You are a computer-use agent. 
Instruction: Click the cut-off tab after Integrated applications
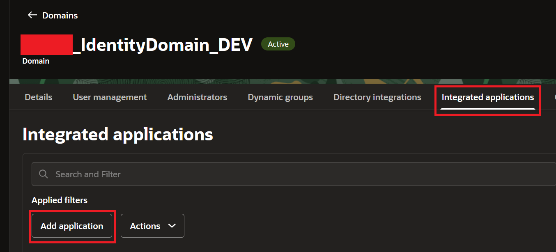[x=554, y=97]
